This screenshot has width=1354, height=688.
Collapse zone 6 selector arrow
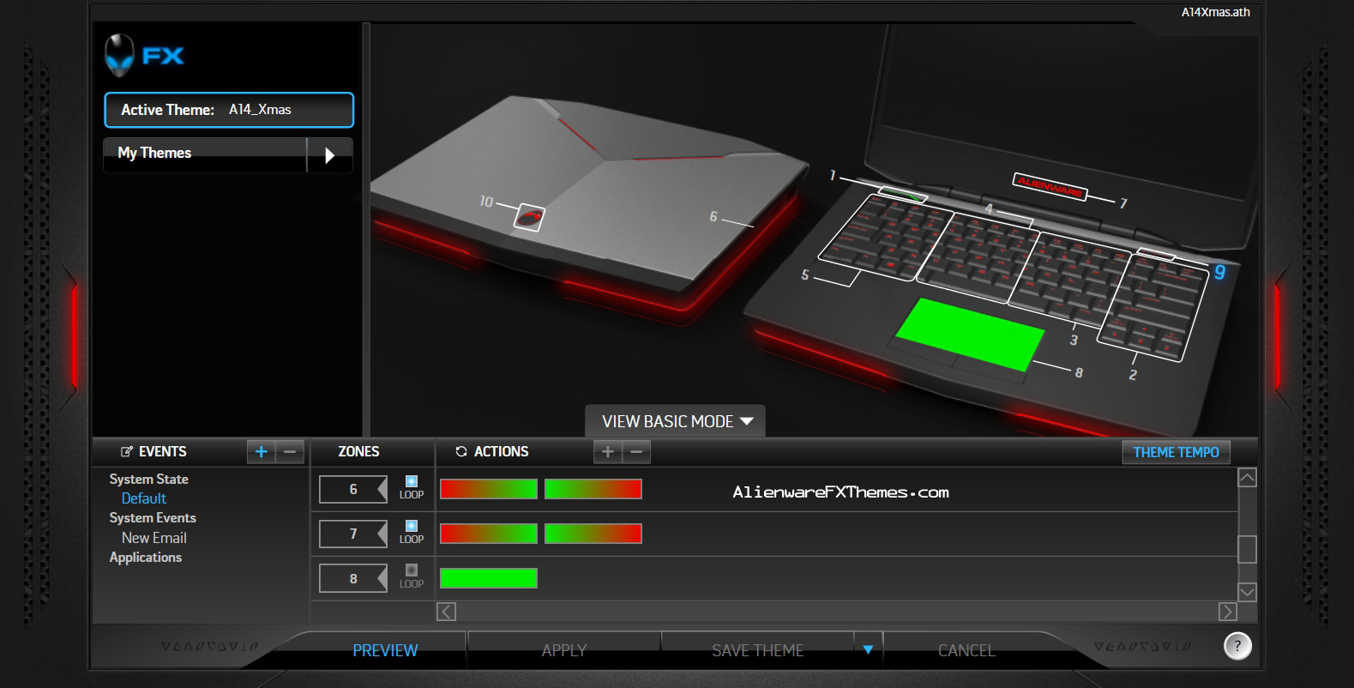click(382, 489)
